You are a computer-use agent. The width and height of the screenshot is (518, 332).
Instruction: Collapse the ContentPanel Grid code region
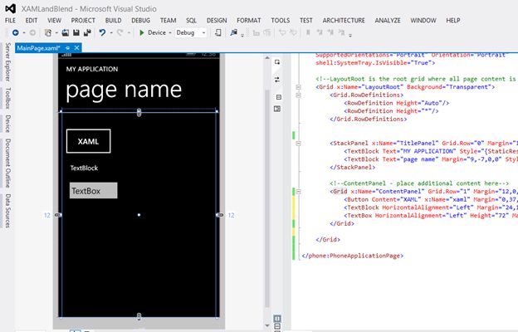point(298,191)
